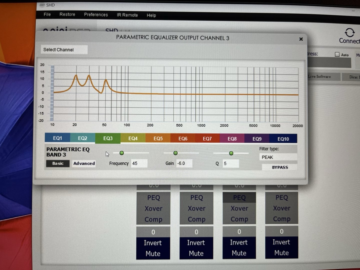The image size is (360, 270).
Task: Tick the Auto checkbox
Action: (x=337, y=54)
